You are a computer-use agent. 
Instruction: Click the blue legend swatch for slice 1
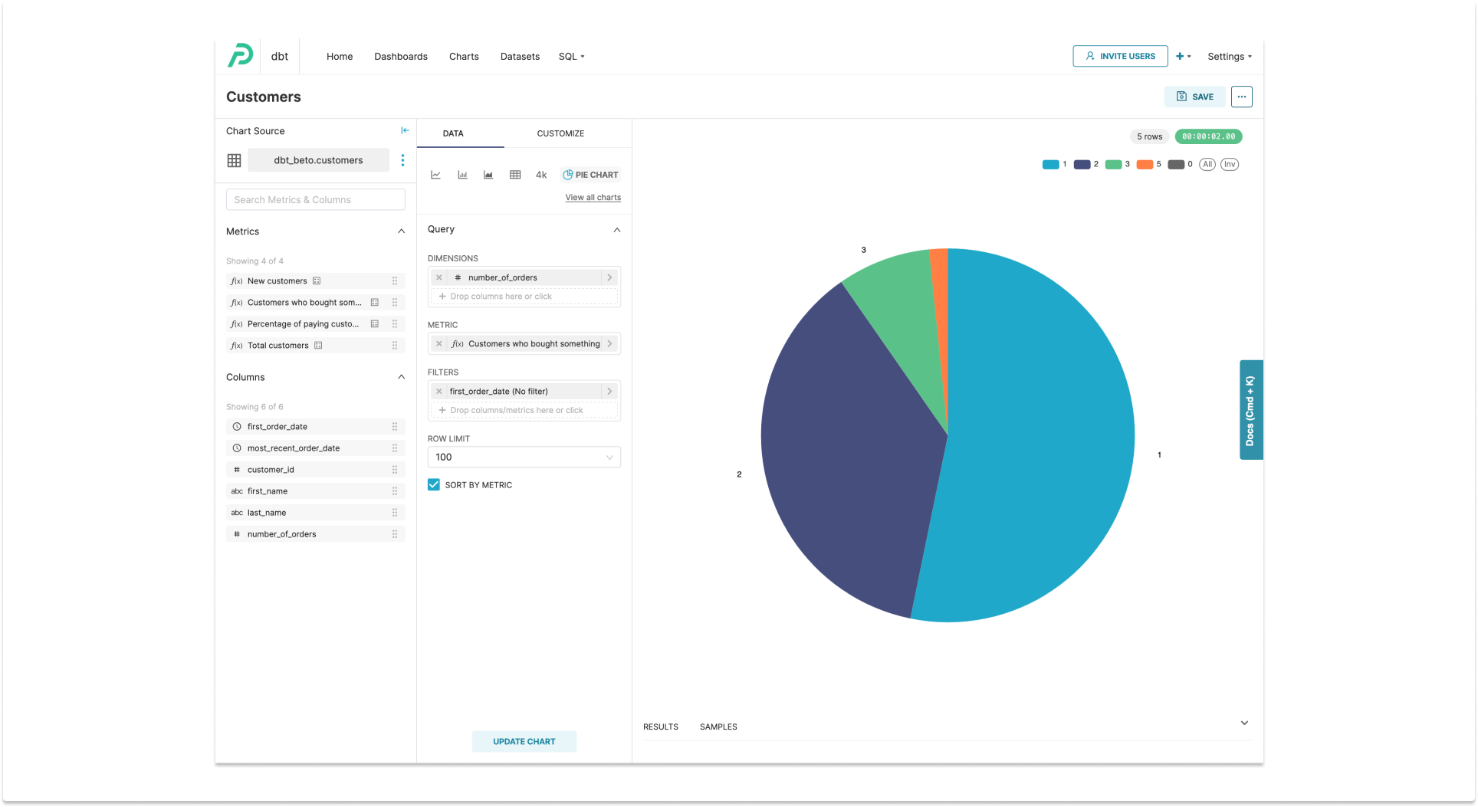pos(1051,164)
